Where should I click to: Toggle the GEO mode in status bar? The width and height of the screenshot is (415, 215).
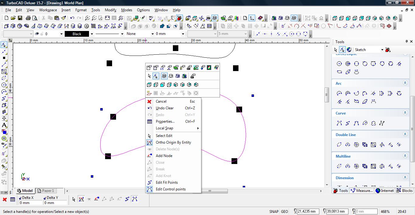284,212
